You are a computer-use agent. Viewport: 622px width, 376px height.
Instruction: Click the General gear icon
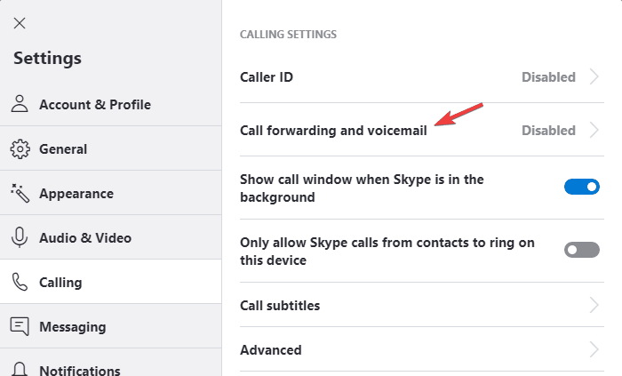pyautogui.click(x=20, y=149)
